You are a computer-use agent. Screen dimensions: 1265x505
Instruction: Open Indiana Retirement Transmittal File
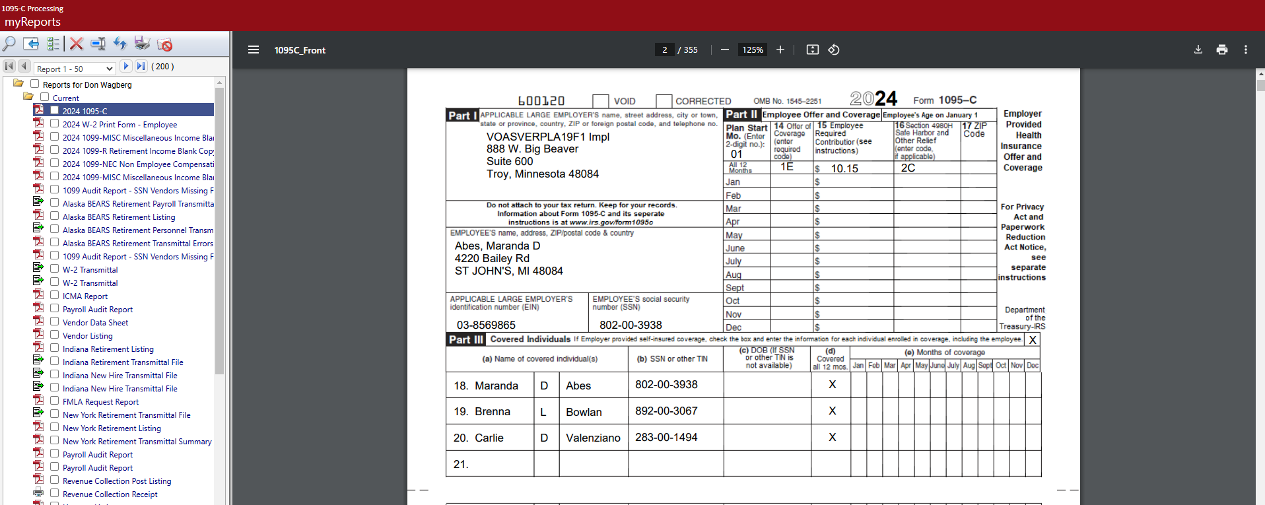click(x=123, y=362)
